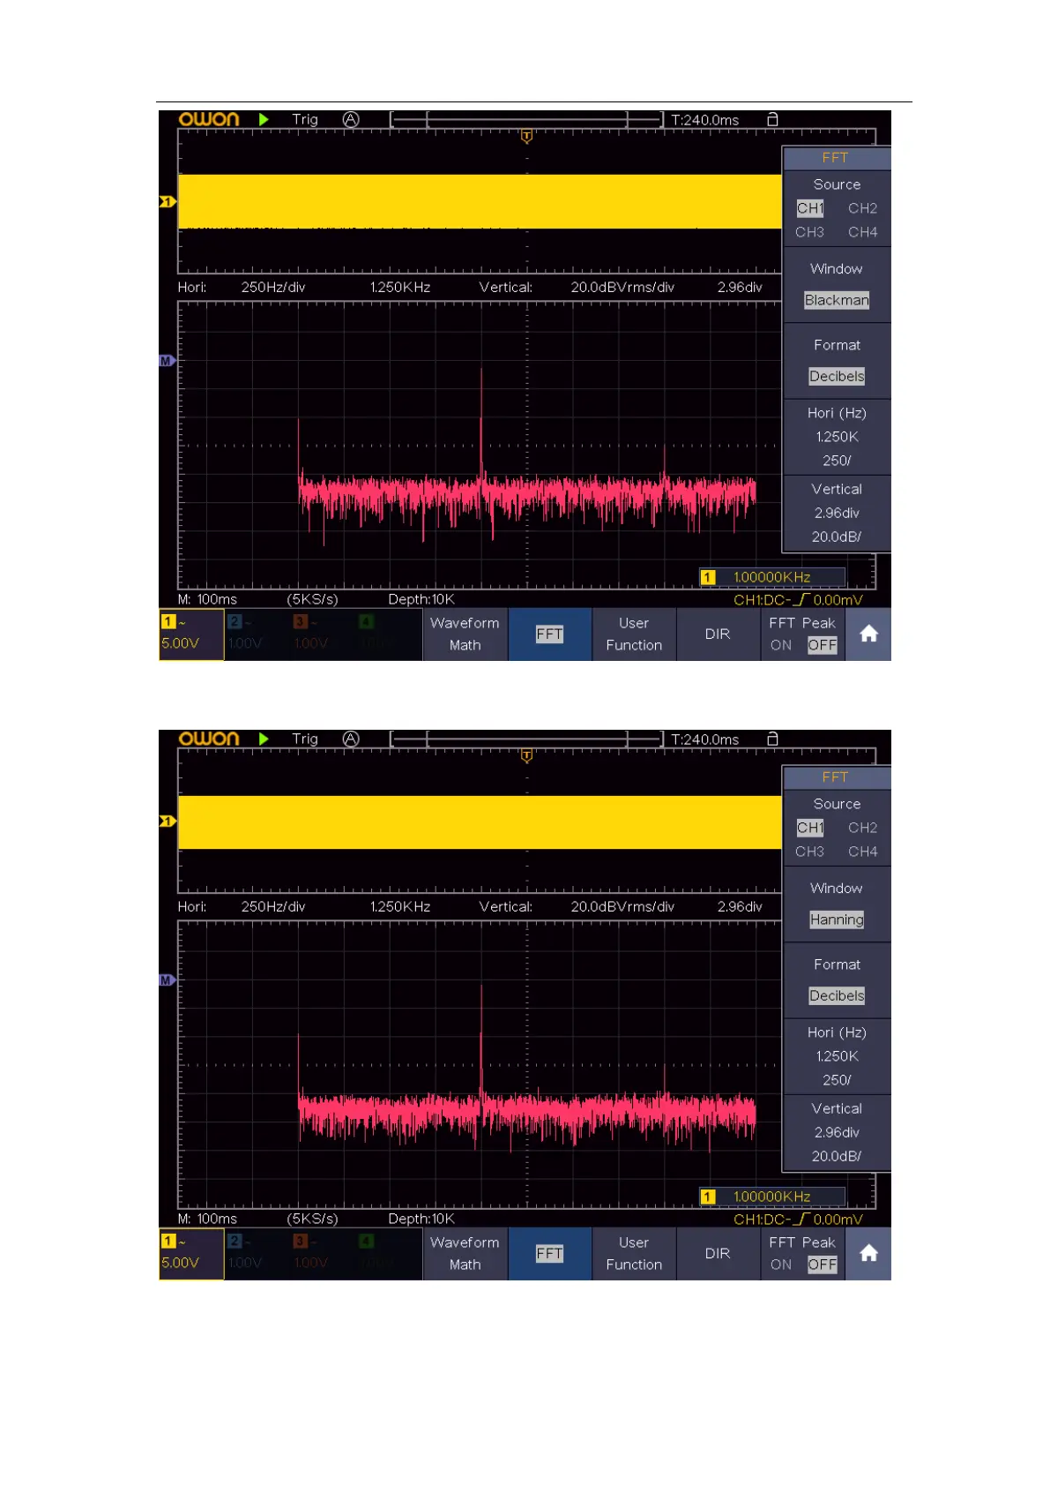Viewport: 1050px width, 1486px height.
Task: Choose CH3 as FFT source, Blackman screenshot
Action: coord(809,232)
